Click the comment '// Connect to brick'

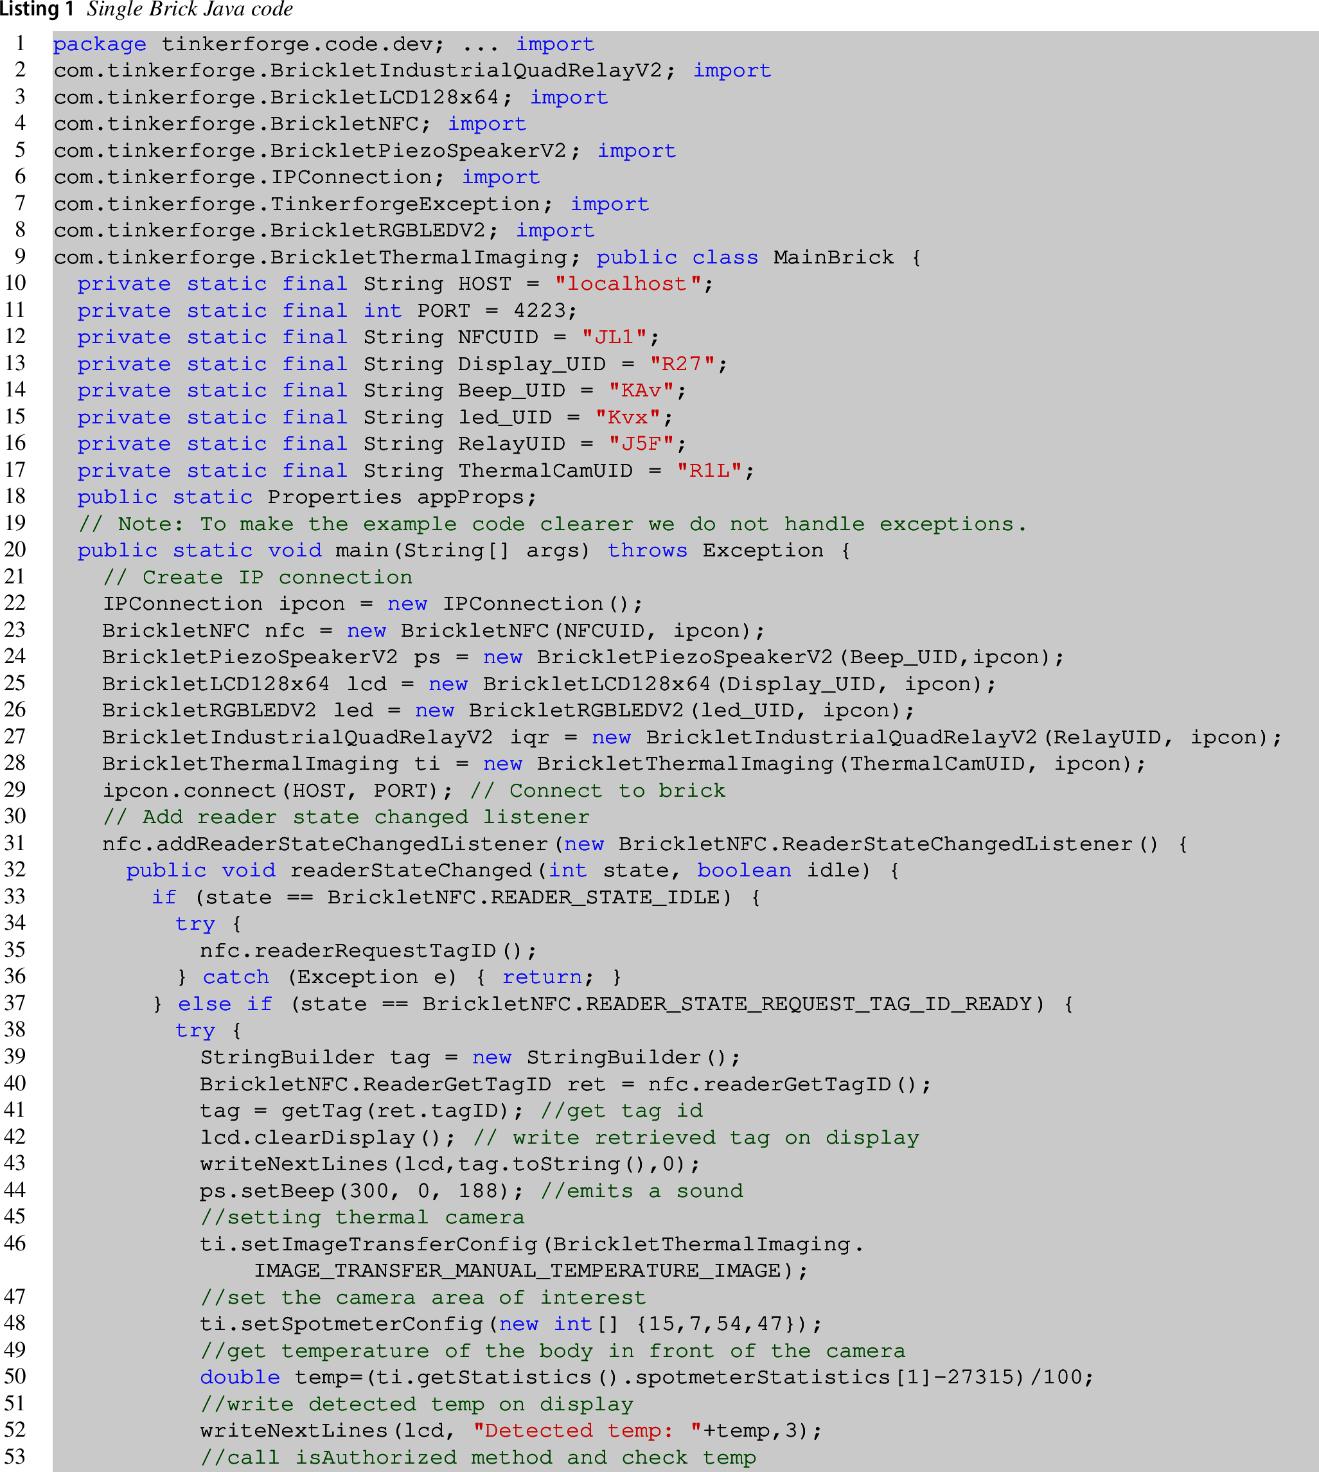[x=598, y=792]
